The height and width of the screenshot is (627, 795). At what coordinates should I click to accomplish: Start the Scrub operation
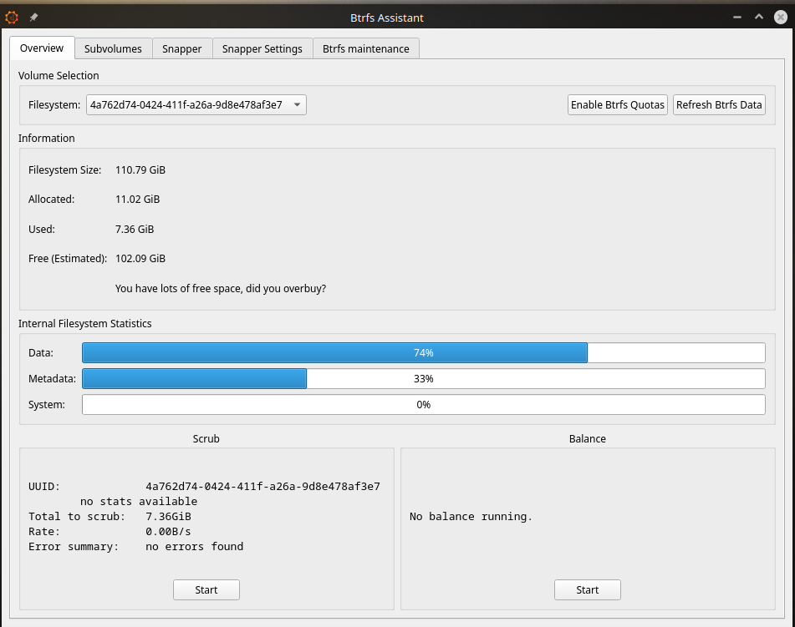pyautogui.click(x=206, y=589)
